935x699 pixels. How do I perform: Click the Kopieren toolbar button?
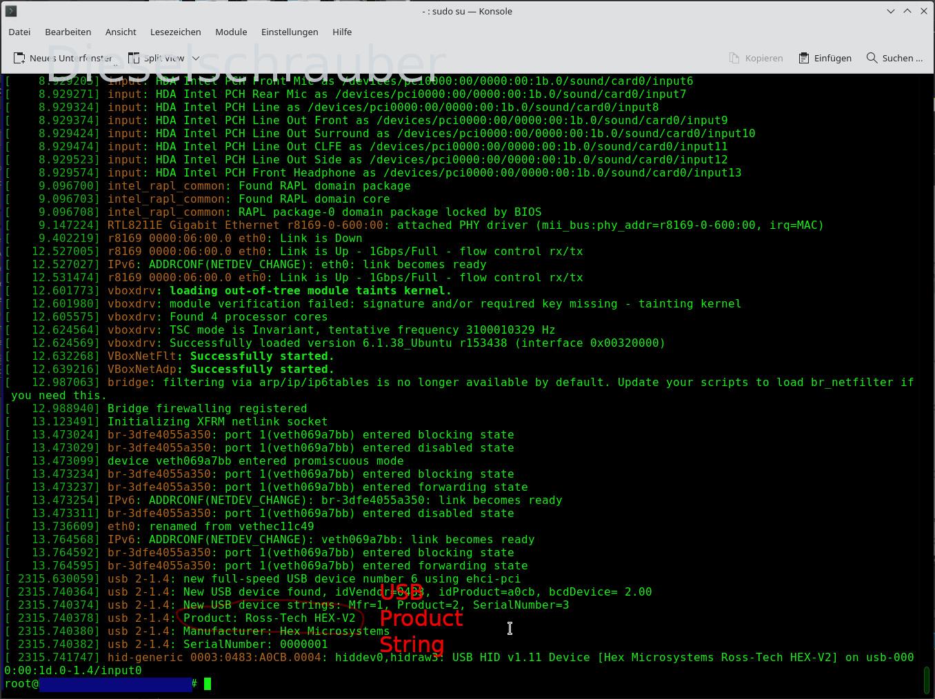756,58
